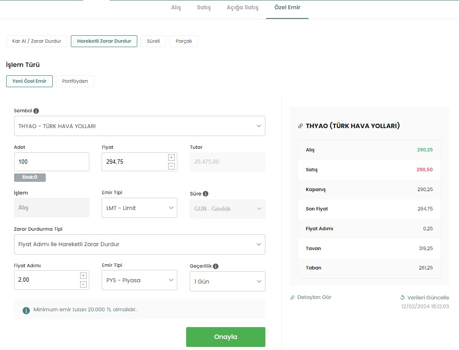Increase Fiyat Adımı with the plus stepper
Image resolution: width=459 pixels, height=350 pixels.
tap(84, 276)
